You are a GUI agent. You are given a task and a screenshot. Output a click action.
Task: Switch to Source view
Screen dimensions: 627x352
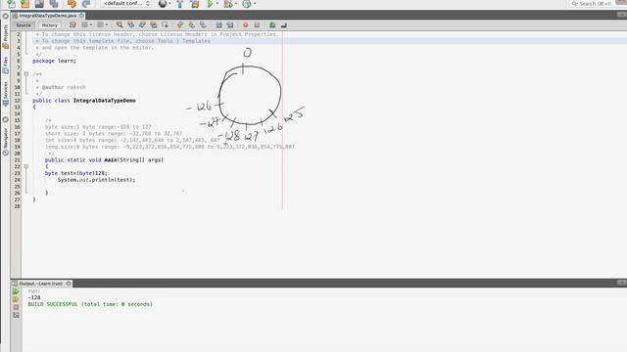(24, 25)
